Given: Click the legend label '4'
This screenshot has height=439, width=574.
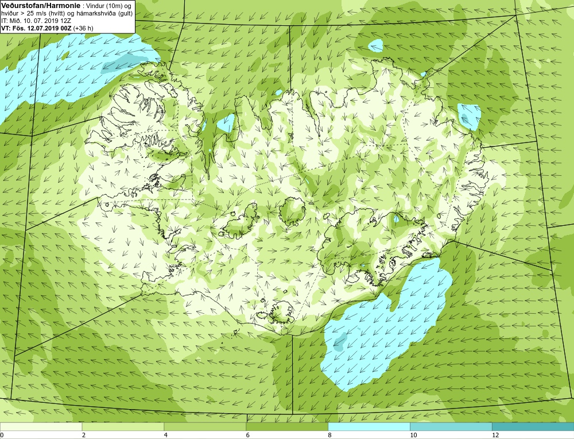Looking at the screenshot, I should [165, 435].
